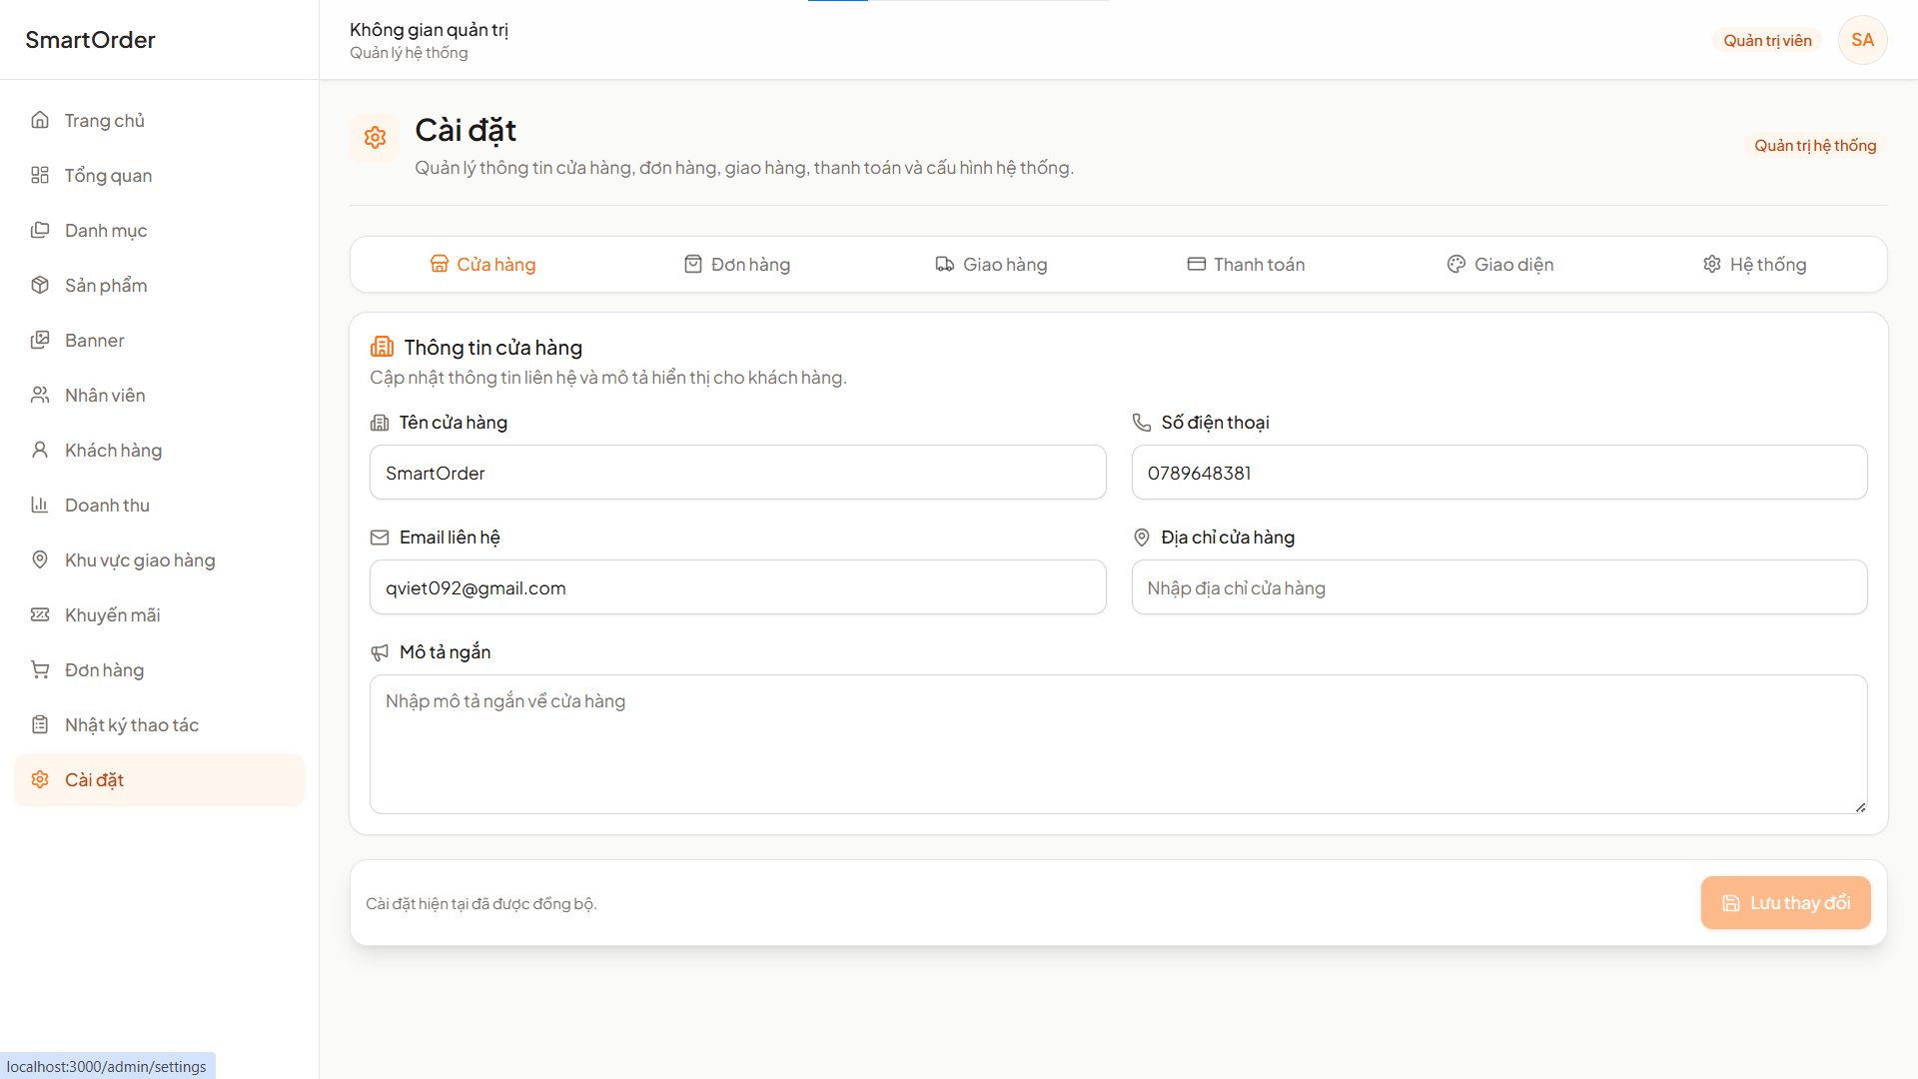Viewport: 1918px width, 1079px height.
Task: Open the Đơn hàng settings tab
Action: 737,264
